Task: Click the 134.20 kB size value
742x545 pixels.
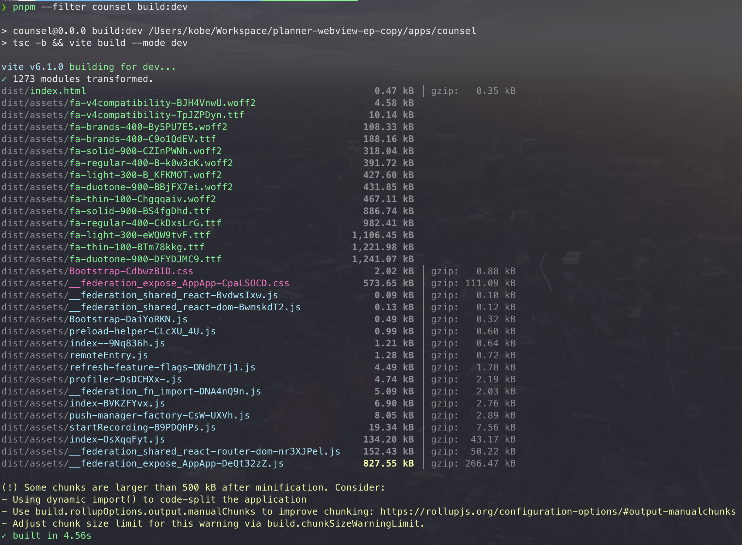Action: pos(389,440)
